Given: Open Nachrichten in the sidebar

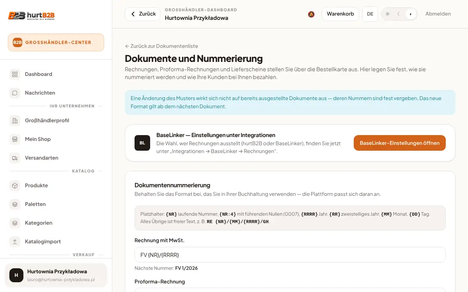Looking at the screenshot, I should tap(56, 93).
